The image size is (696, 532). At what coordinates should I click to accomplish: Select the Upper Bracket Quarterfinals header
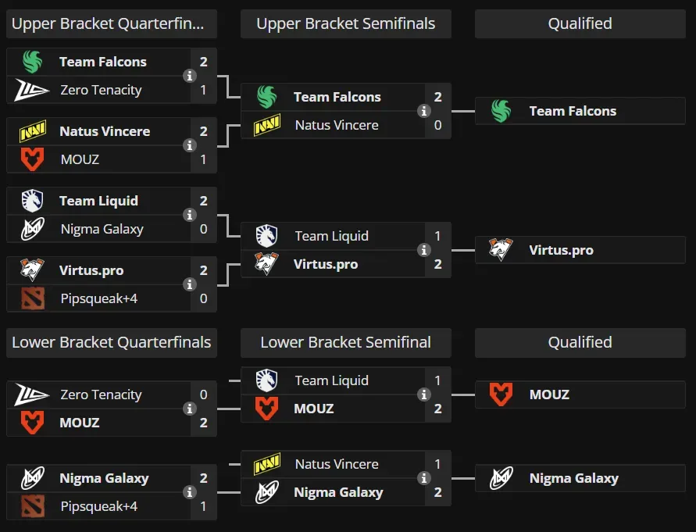click(x=112, y=24)
